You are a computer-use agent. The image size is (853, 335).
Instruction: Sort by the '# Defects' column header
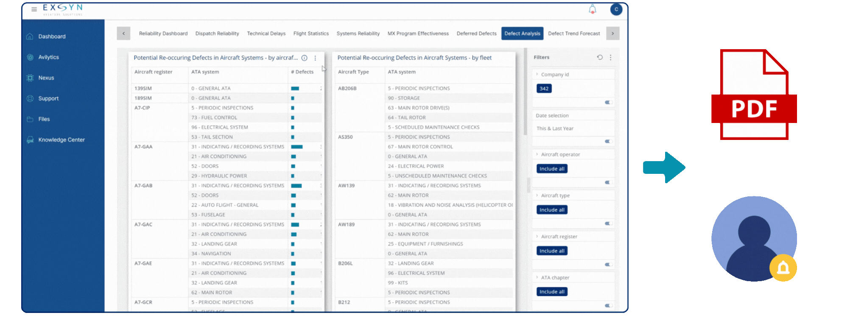[302, 72]
